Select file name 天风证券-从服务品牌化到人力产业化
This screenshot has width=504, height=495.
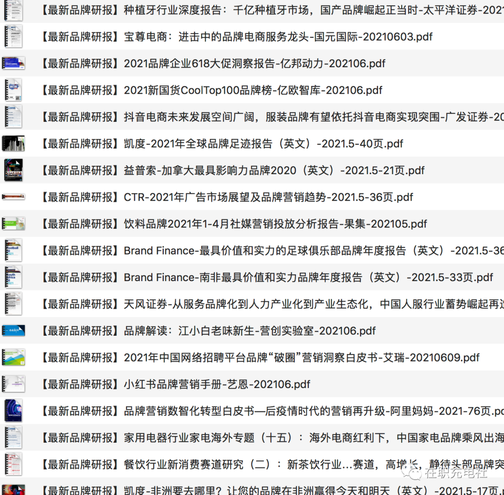coord(272,304)
